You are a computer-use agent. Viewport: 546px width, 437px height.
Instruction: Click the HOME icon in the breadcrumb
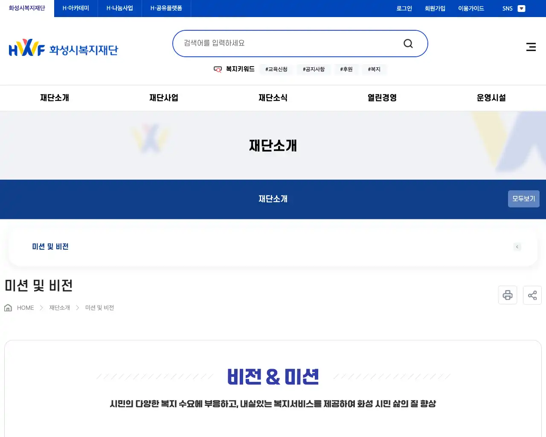[8, 307]
